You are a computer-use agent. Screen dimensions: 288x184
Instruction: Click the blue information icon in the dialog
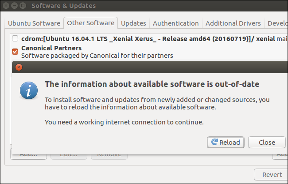click(x=29, y=90)
